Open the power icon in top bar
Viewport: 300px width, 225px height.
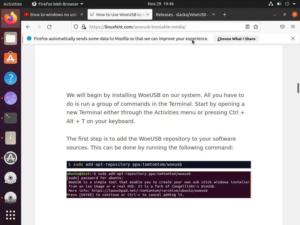pos(287,4)
